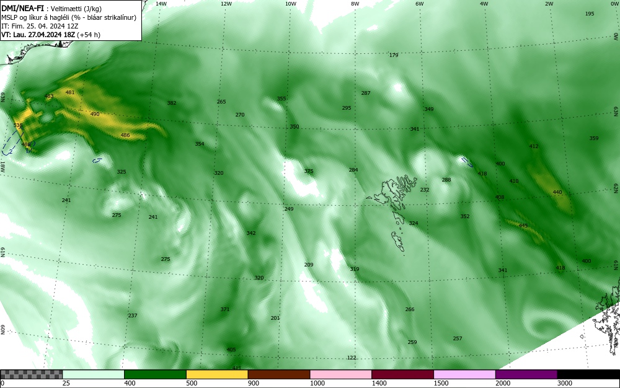This screenshot has width=620, height=388.
Task: Click the gray checkered 0–25 legend swatch
Action: click(31, 374)
